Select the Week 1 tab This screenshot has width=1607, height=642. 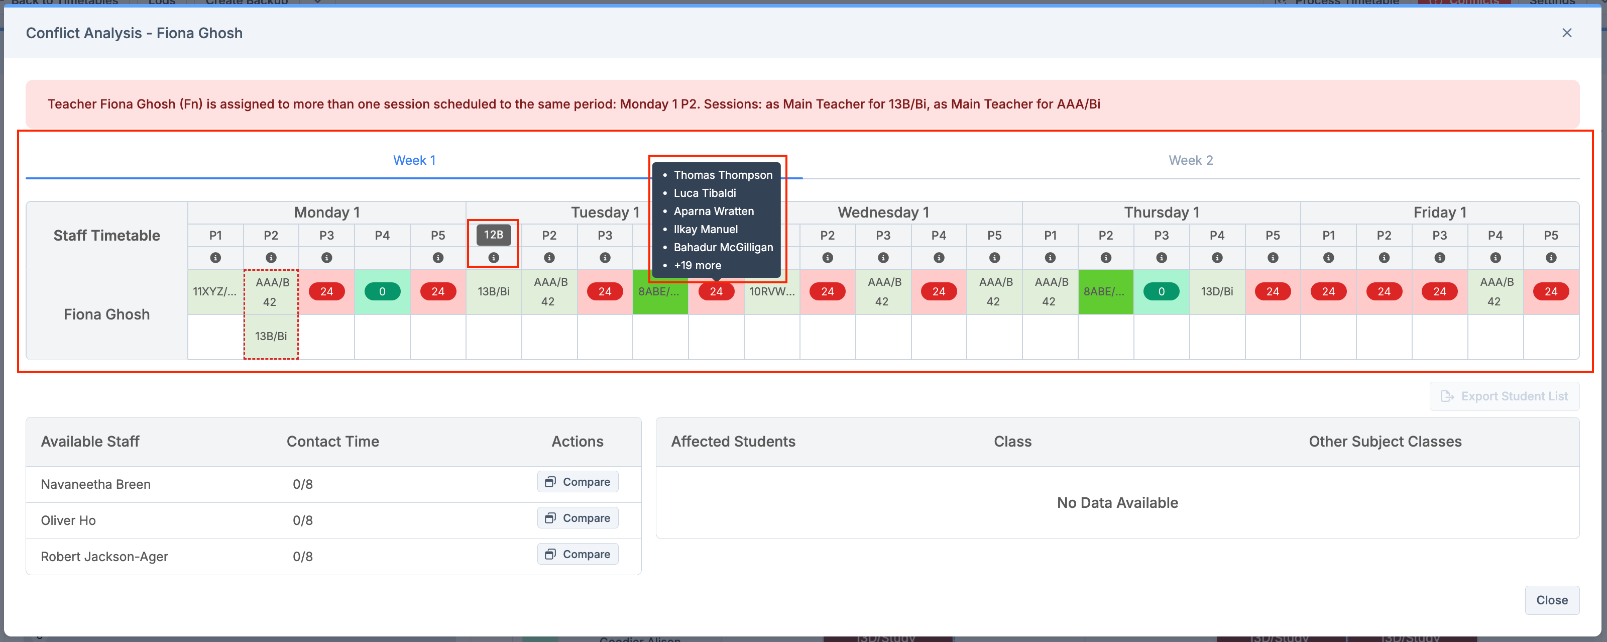414,160
